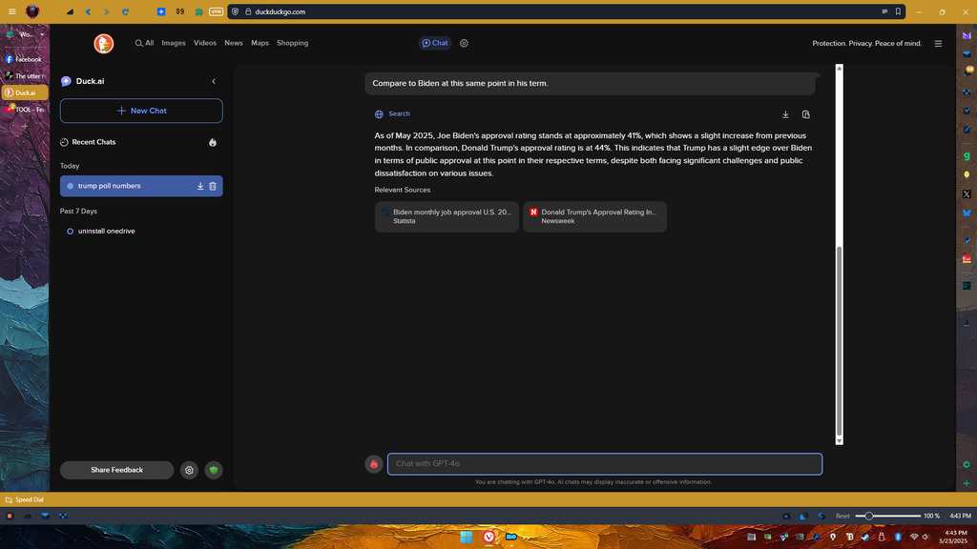Click the fire button beside chat input

point(374,464)
